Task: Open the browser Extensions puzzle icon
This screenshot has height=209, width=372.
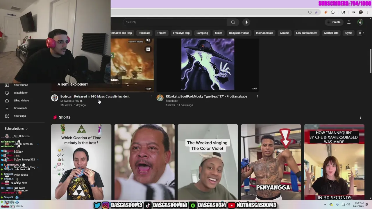Action: coord(333,12)
